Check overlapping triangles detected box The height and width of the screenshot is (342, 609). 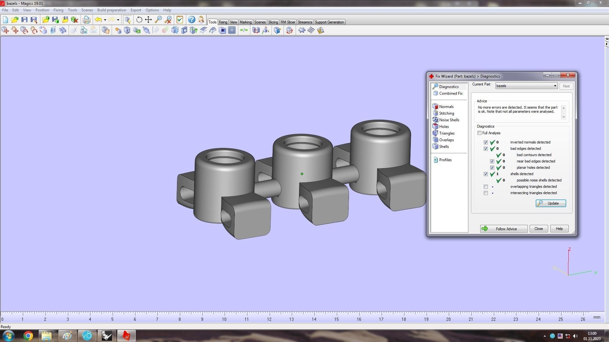coord(486,187)
